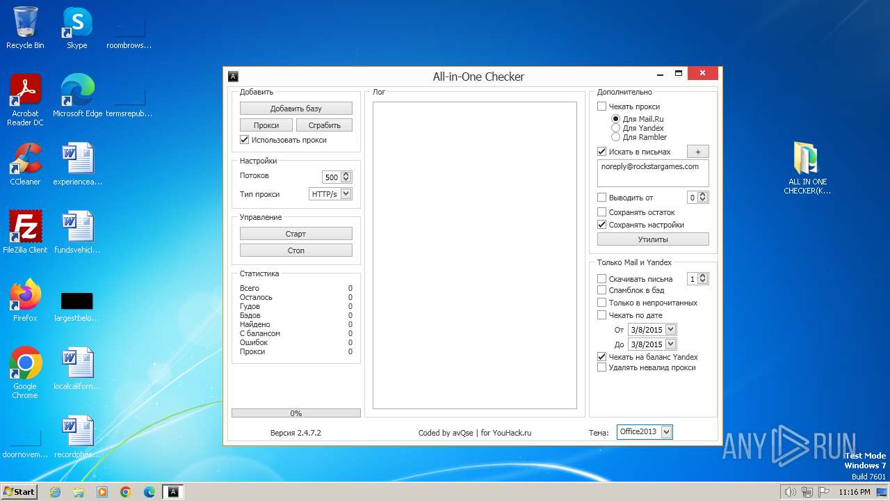
Task: Click the Старт button
Action: point(296,234)
